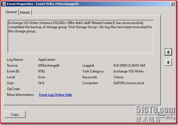Viewport: 178px width, 125px height.
Task: Click the OpCode: label
Action: pyautogui.click(x=13, y=89)
